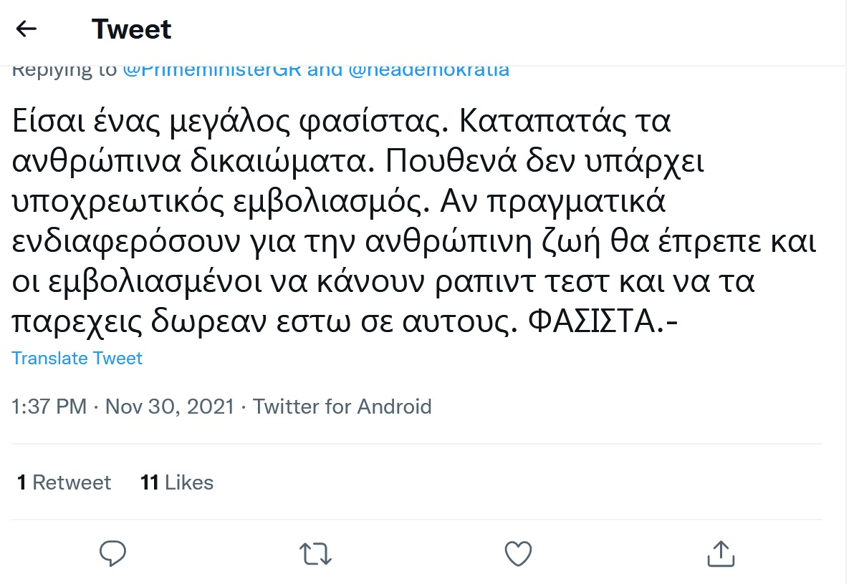Open the share tweet icon

pyautogui.click(x=721, y=553)
